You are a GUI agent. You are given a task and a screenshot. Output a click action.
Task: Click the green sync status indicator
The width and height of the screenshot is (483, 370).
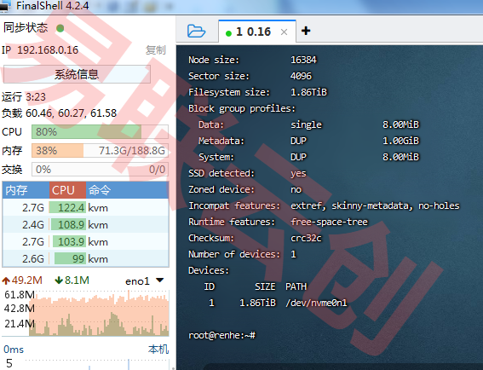(60, 28)
